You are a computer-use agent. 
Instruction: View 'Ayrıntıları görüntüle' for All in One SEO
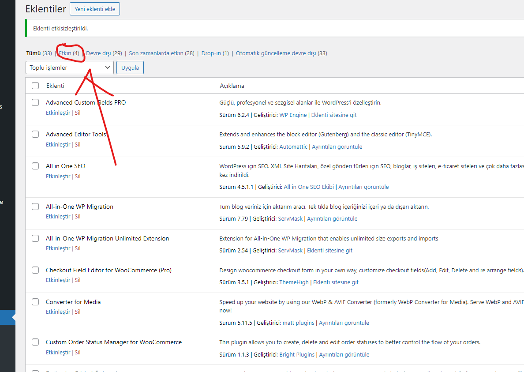[363, 187]
